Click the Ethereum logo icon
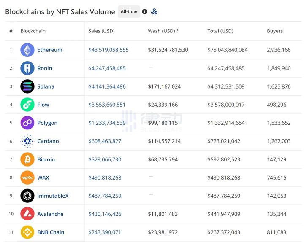Image resolution: width=304 pixels, height=242 pixels. point(27,50)
